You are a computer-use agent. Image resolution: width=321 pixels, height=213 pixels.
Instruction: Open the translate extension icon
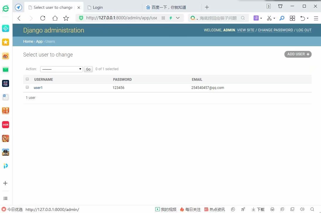coord(256,18)
